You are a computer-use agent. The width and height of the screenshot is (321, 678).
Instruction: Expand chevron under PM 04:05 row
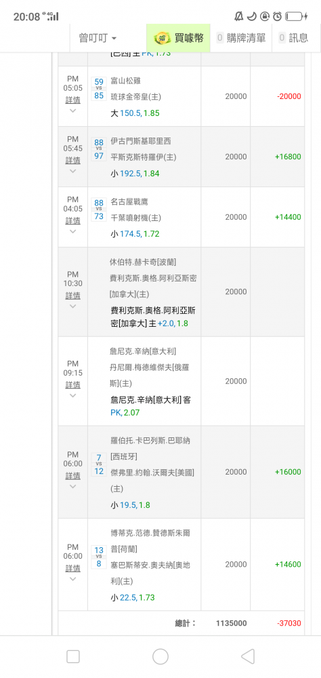click(x=72, y=231)
